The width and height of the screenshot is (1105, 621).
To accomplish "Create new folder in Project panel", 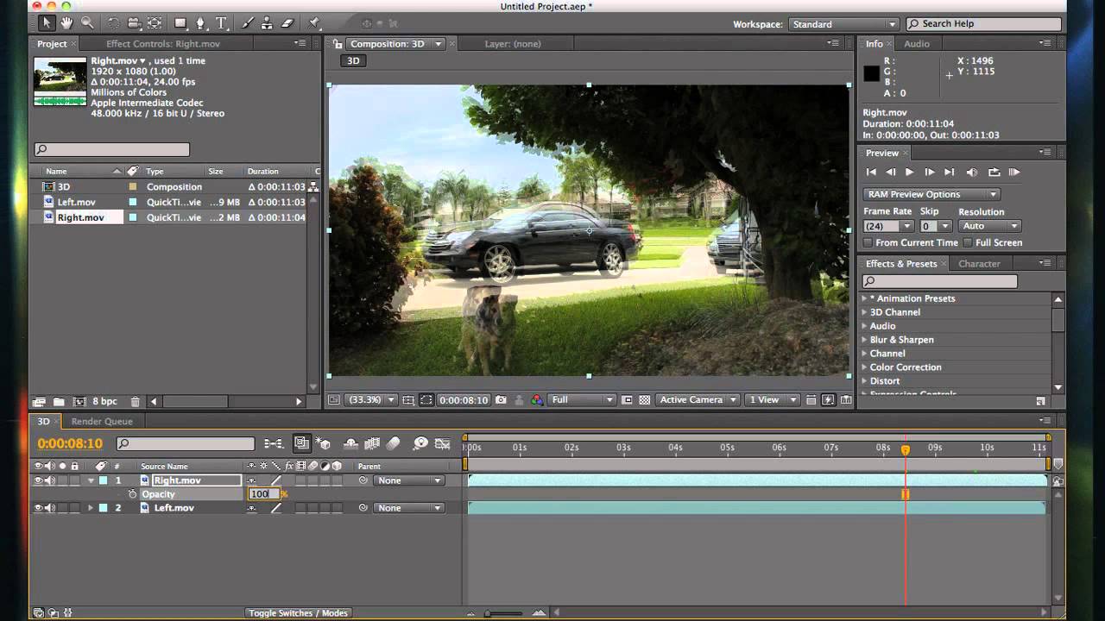I will (59, 402).
